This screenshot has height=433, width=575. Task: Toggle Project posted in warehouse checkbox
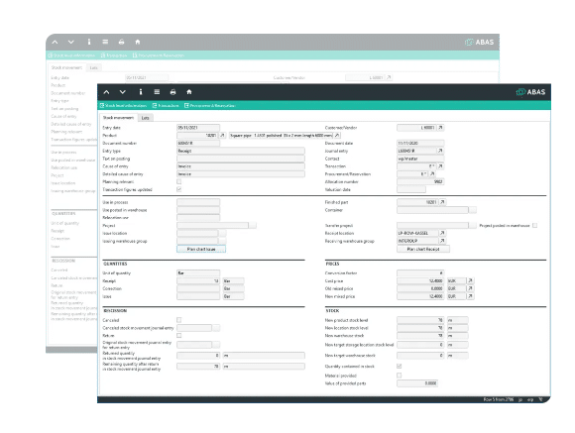(x=534, y=225)
